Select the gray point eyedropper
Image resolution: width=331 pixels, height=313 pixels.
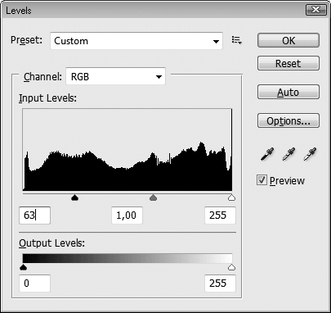pyautogui.click(x=289, y=154)
